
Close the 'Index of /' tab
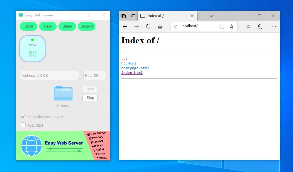(192, 16)
